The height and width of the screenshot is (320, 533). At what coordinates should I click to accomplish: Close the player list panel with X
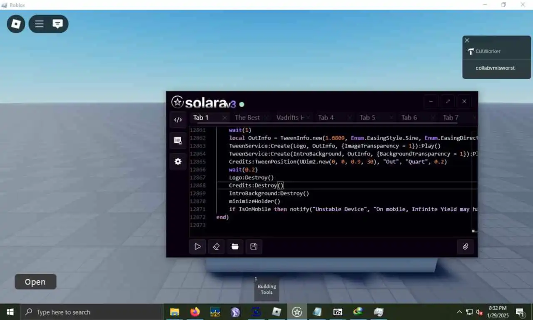tap(467, 40)
